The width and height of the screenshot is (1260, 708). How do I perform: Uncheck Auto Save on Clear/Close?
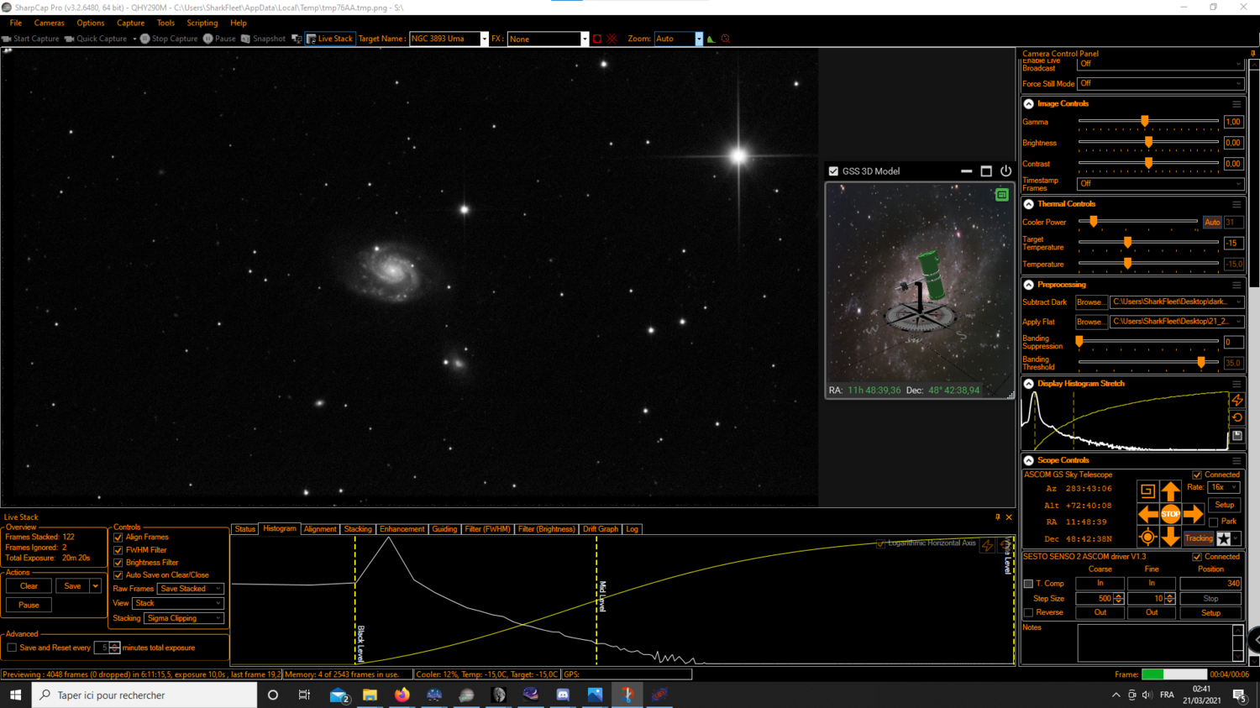point(118,574)
